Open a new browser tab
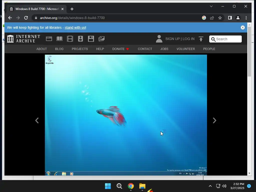 (72, 9)
